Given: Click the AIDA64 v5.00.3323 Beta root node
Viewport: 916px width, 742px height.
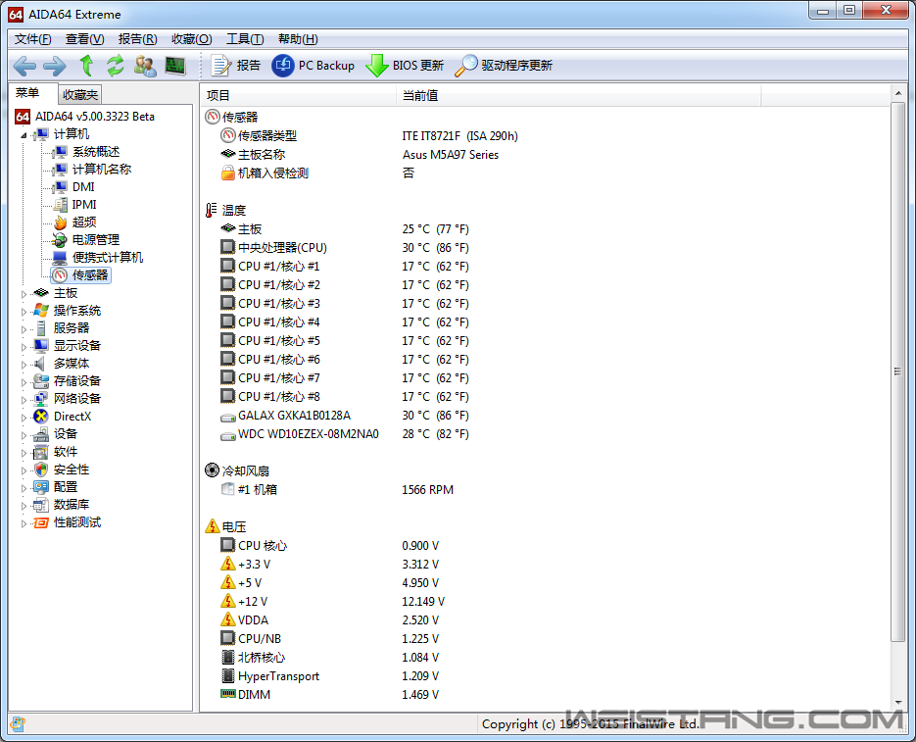Looking at the screenshot, I should [95, 117].
